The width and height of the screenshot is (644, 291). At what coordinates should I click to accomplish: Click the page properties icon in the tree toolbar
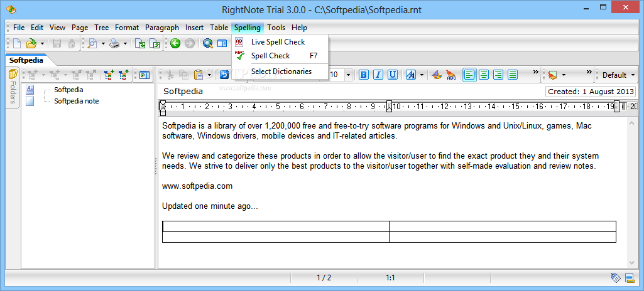coord(144,75)
